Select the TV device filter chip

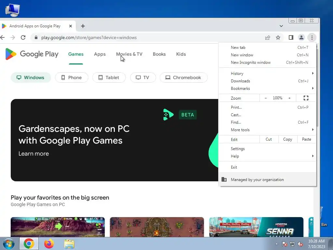point(143,77)
